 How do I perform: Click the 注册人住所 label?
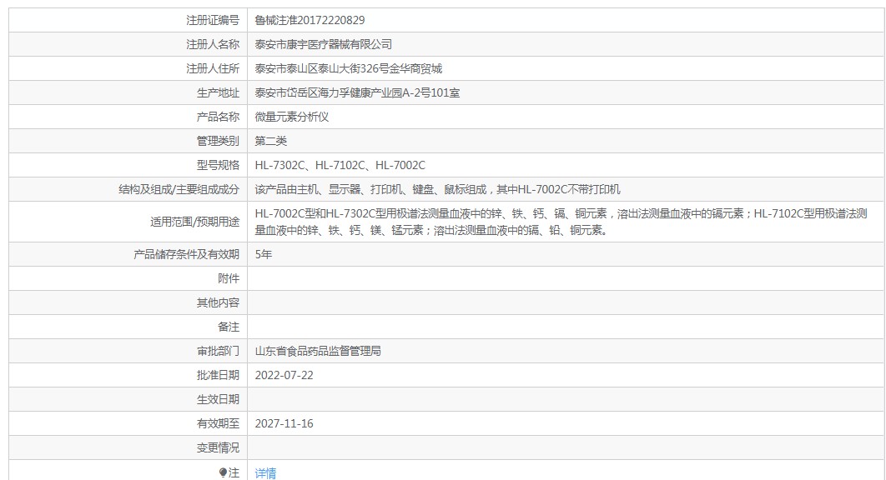point(213,69)
